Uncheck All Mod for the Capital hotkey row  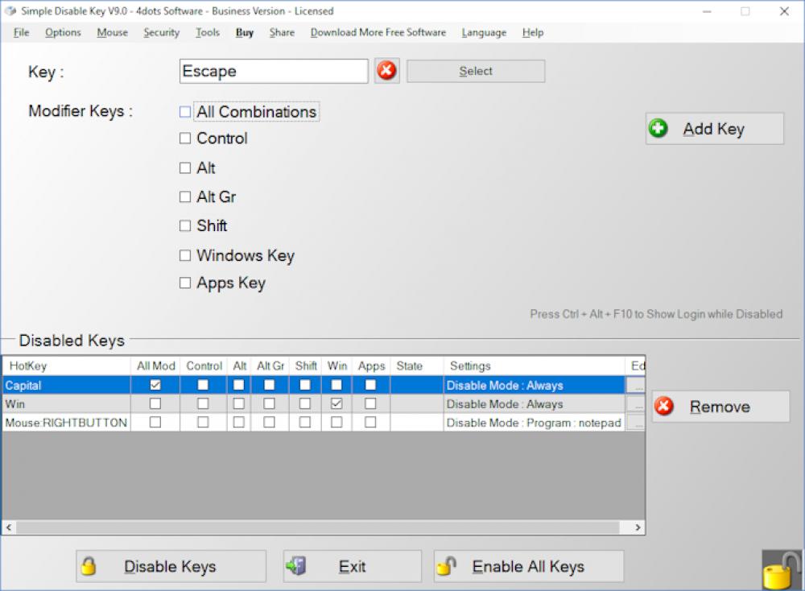coord(155,385)
